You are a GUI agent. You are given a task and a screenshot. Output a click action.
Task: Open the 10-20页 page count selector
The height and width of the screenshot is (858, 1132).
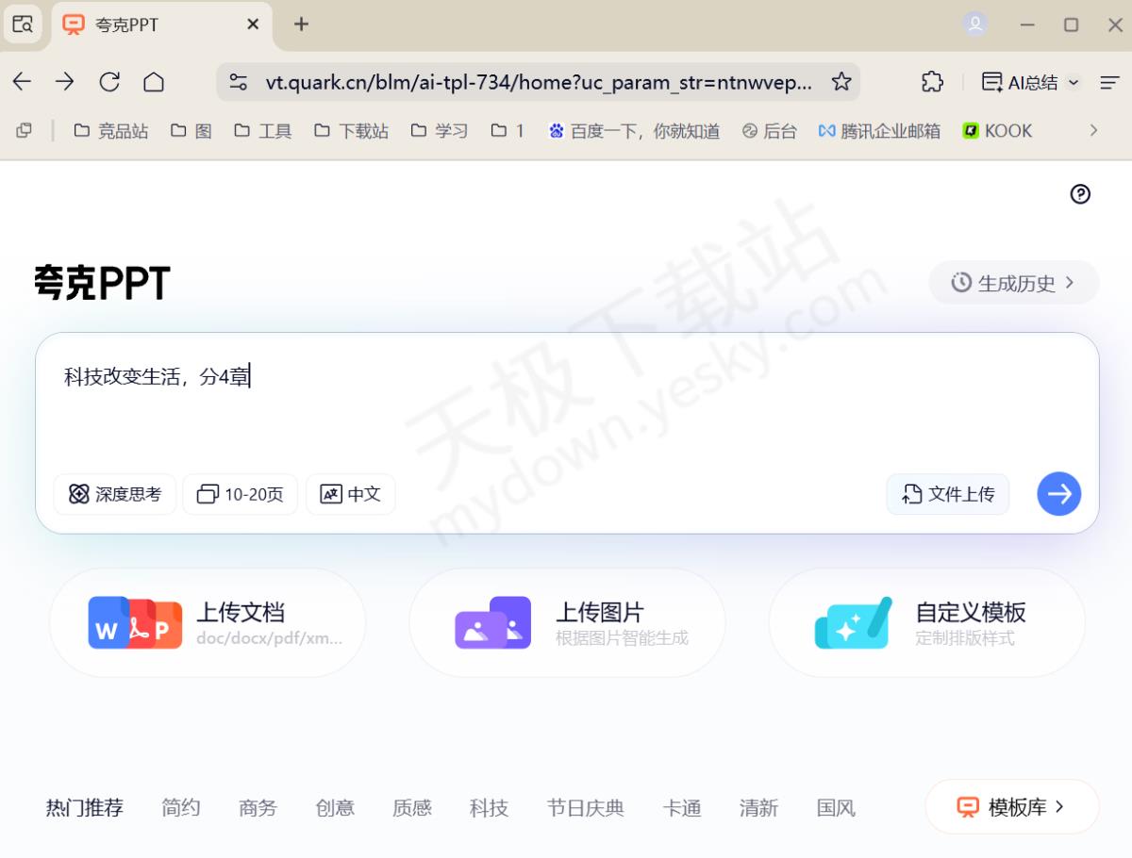tap(240, 494)
